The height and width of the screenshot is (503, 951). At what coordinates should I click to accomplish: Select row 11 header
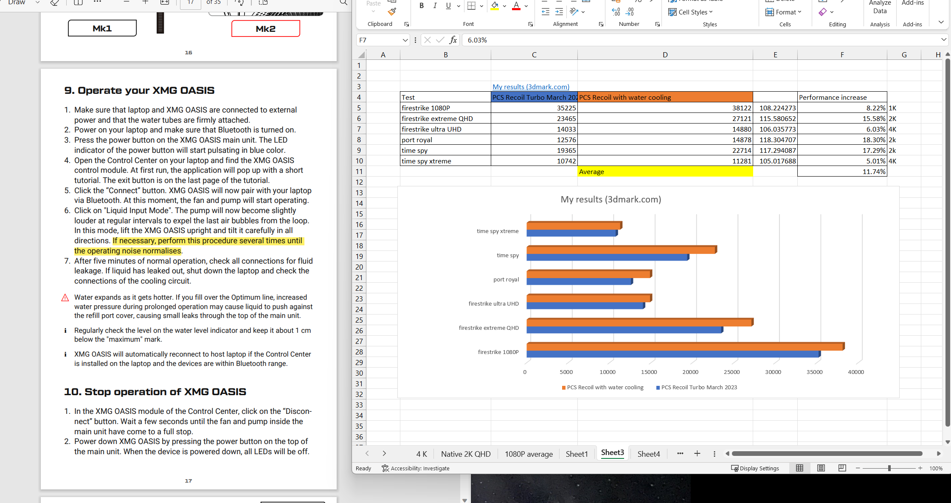[359, 171]
